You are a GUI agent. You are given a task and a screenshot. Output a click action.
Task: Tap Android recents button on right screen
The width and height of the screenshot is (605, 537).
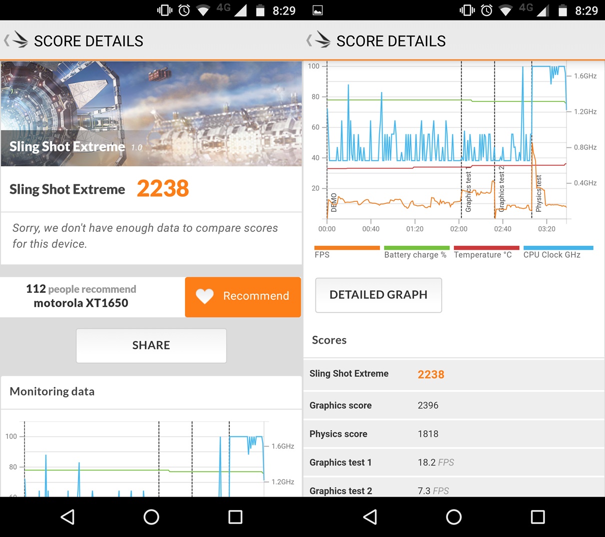[x=537, y=517]
